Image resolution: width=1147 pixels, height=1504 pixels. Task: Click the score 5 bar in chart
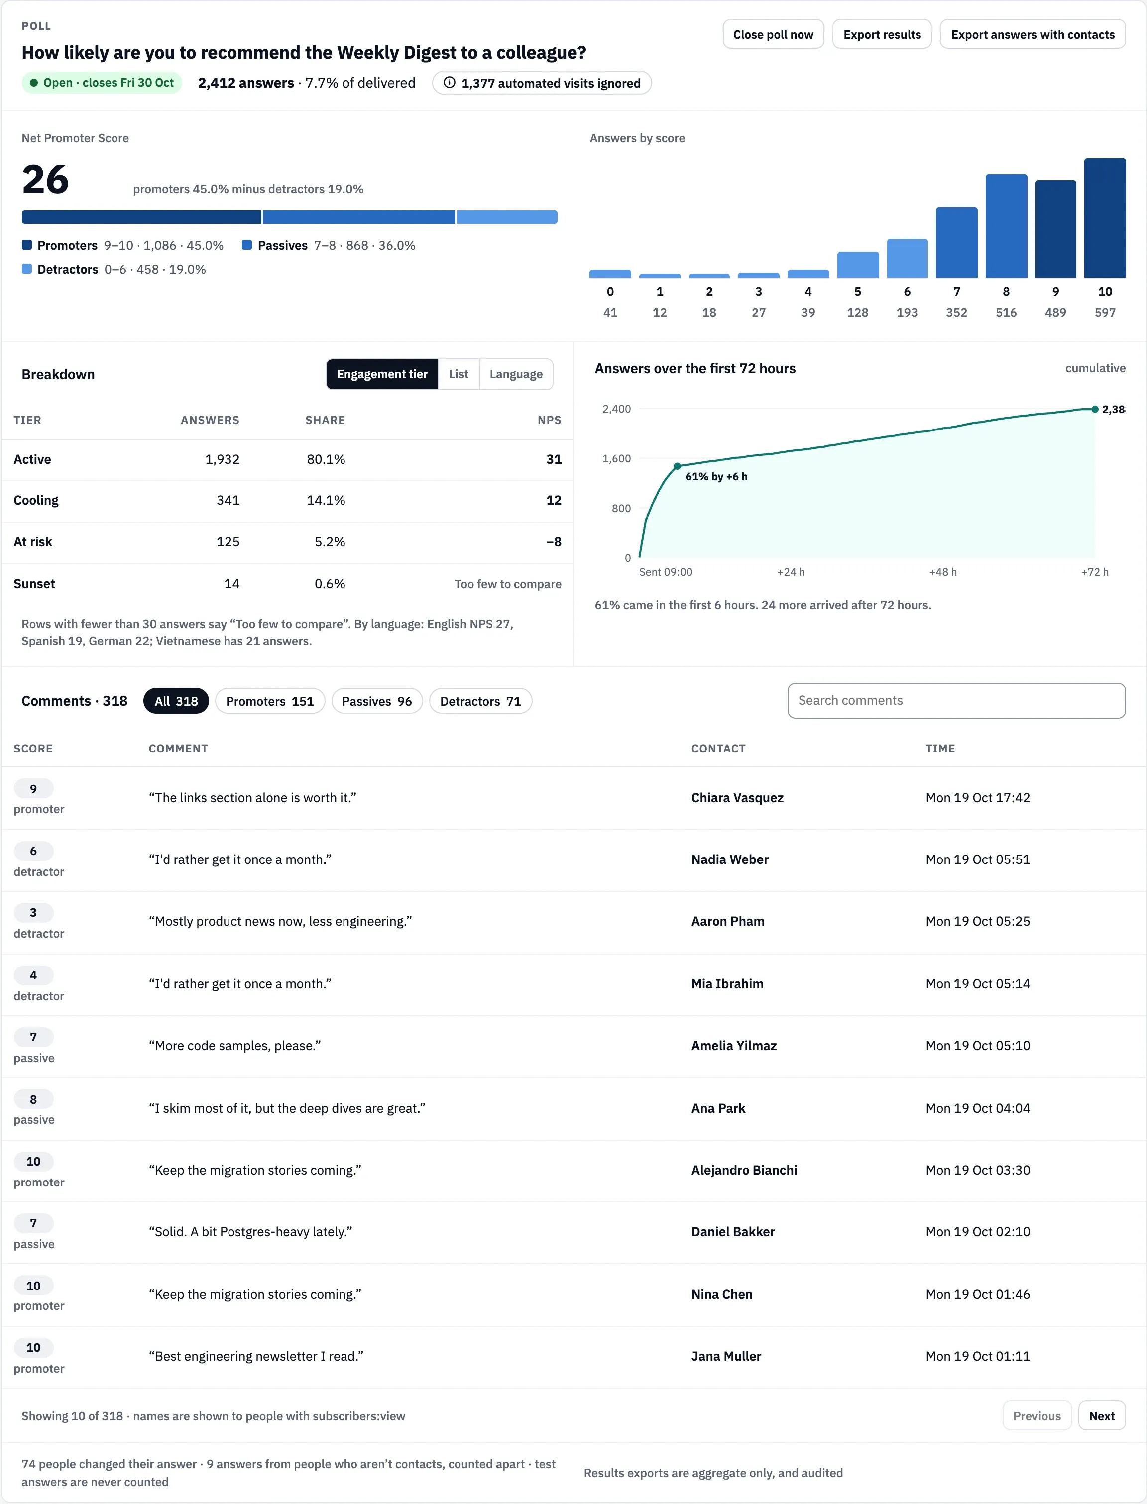click(x=858, y=265)
